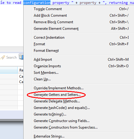The image size is (134, 139).
Task: Open Clean Up dialog
Action: click(x=79, y=79)
